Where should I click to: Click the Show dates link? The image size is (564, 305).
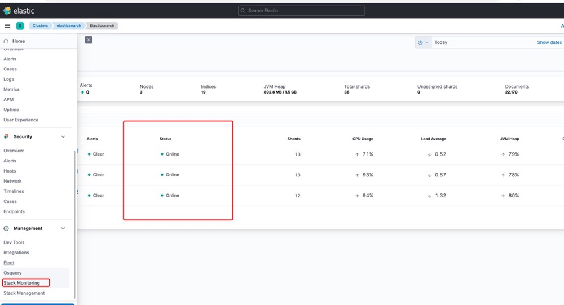coord(549,42)
